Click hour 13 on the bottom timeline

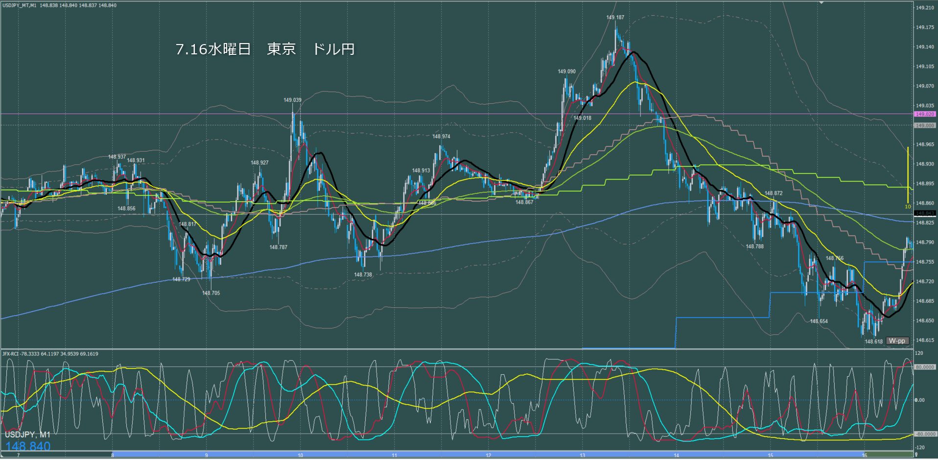[x=582, y=455]
